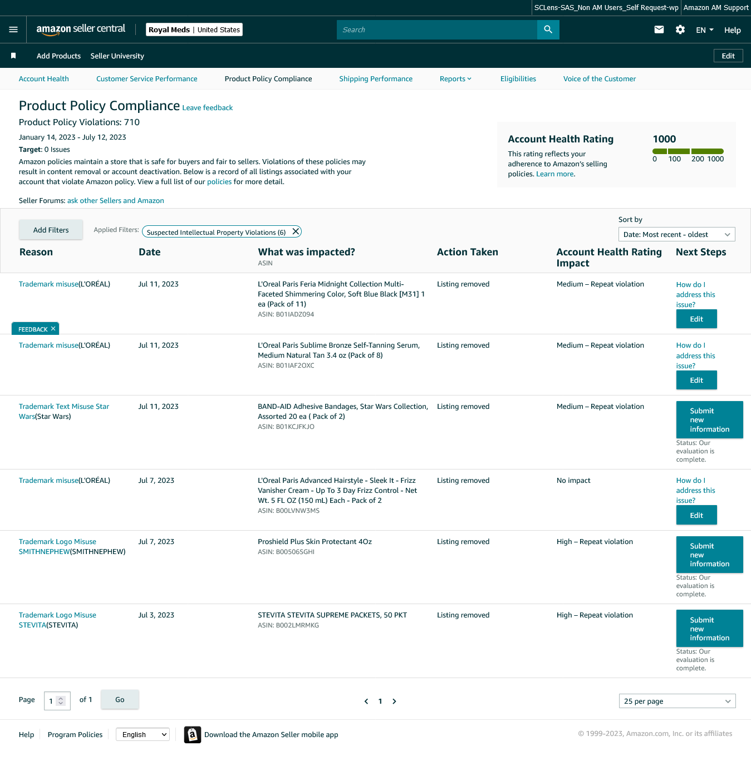Viewport: 751px width, 766px height.
Task: Adjust the page number stepper
Action: (61, 701)
